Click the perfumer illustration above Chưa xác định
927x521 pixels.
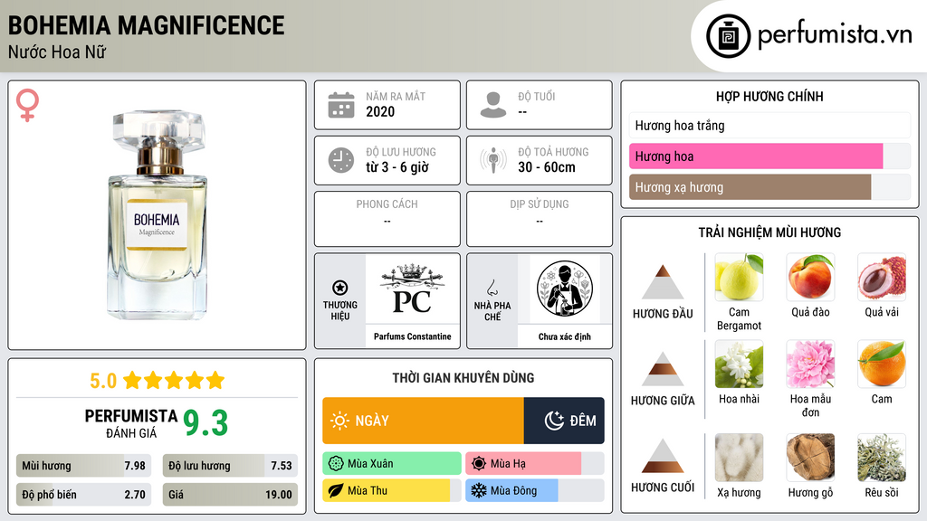565,289
